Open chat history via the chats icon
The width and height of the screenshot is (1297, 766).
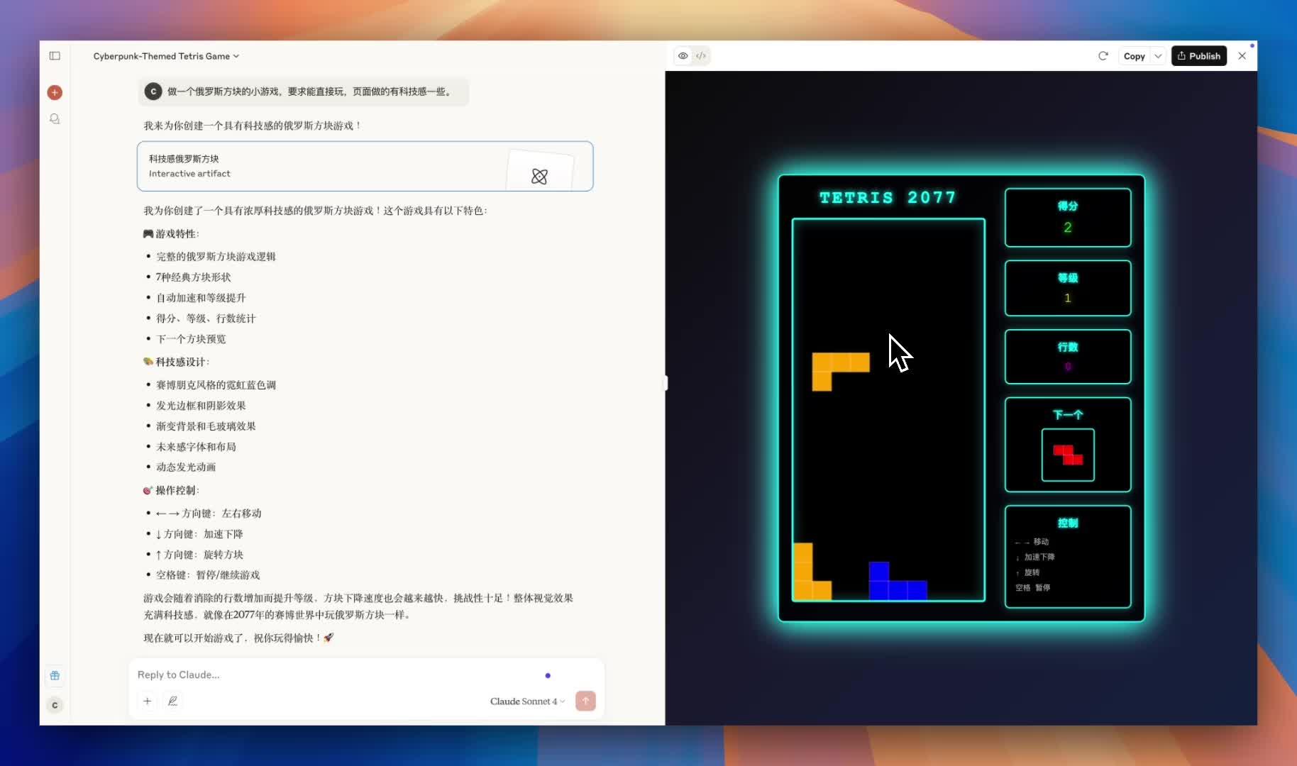click(x=55, y=118)
